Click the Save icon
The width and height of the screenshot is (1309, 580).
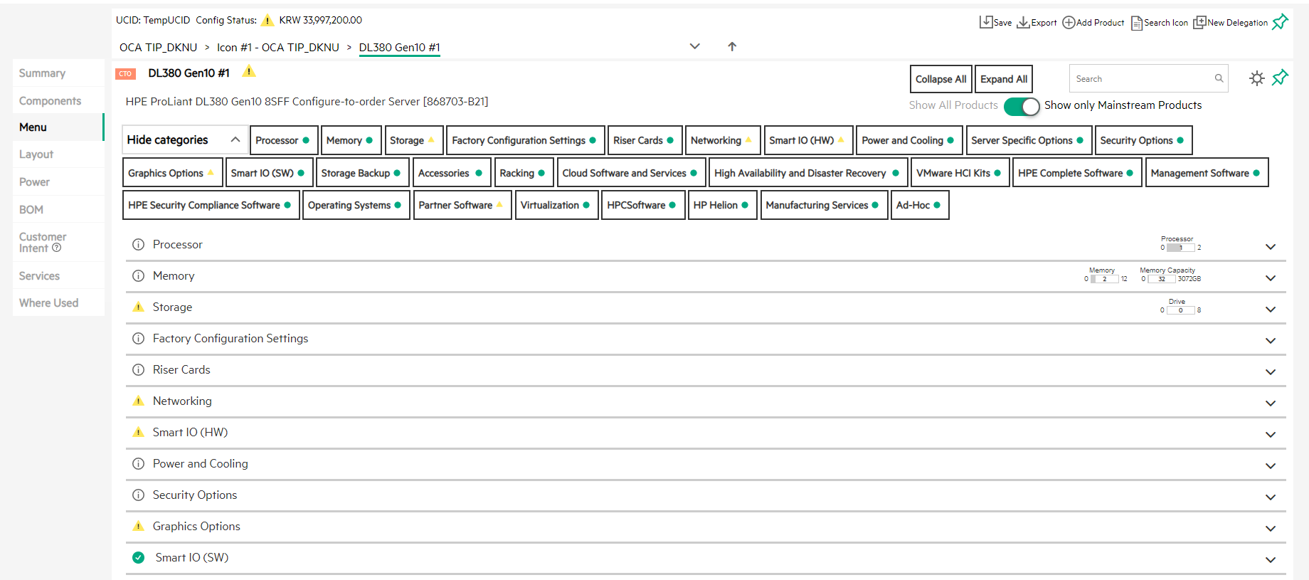(x=986, y=22)
